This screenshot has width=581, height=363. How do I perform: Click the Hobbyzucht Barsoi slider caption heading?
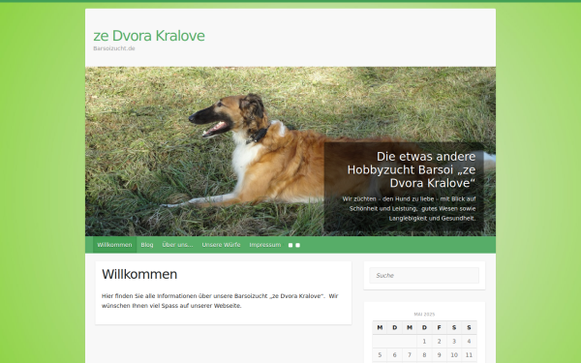pyautogui.click(x=411, y=169)
